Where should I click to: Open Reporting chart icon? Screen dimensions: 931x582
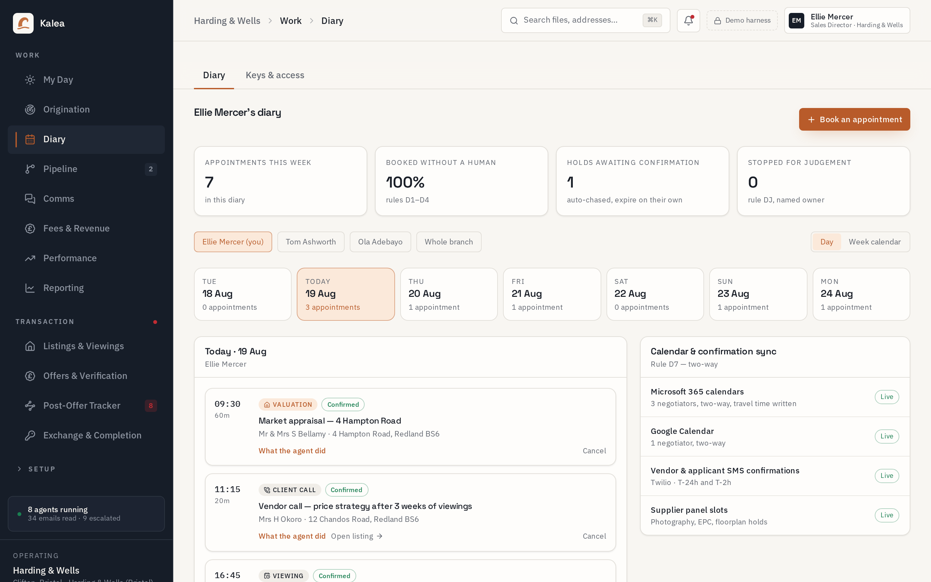pos(30,288)
